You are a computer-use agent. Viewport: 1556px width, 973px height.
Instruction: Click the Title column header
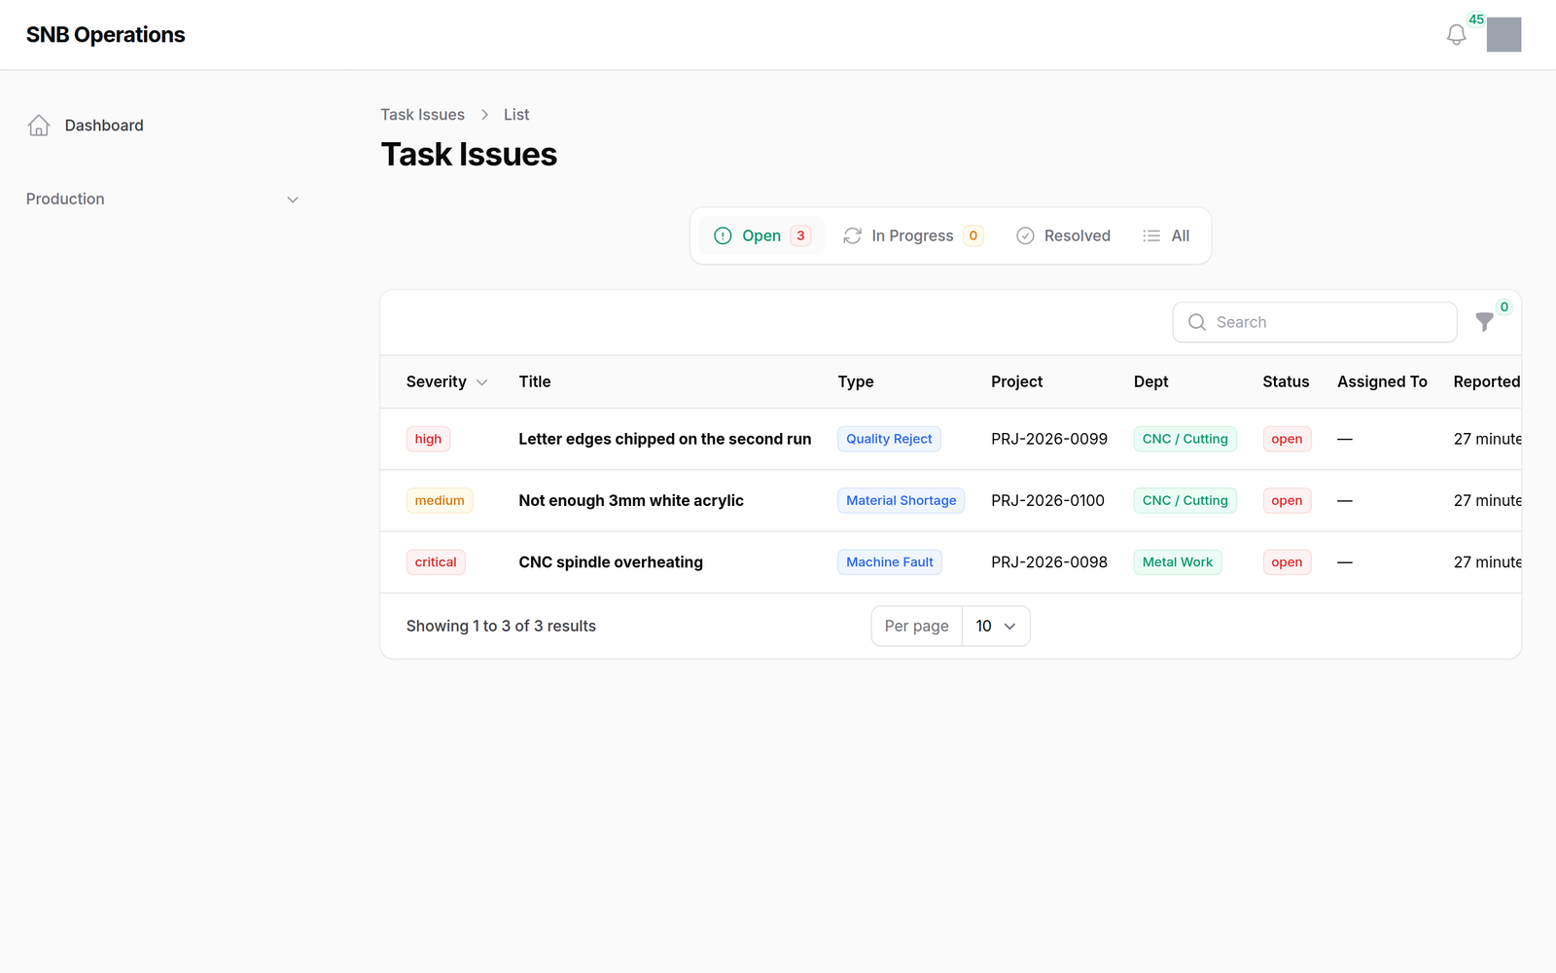(x=535, y=382)
